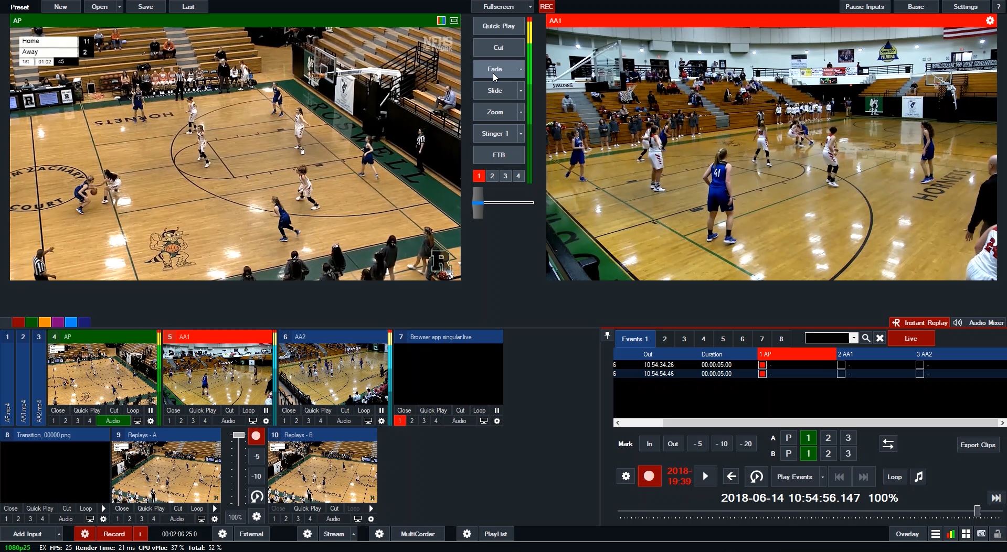Toggle Audio on the AP input

[x=113, y=421]
